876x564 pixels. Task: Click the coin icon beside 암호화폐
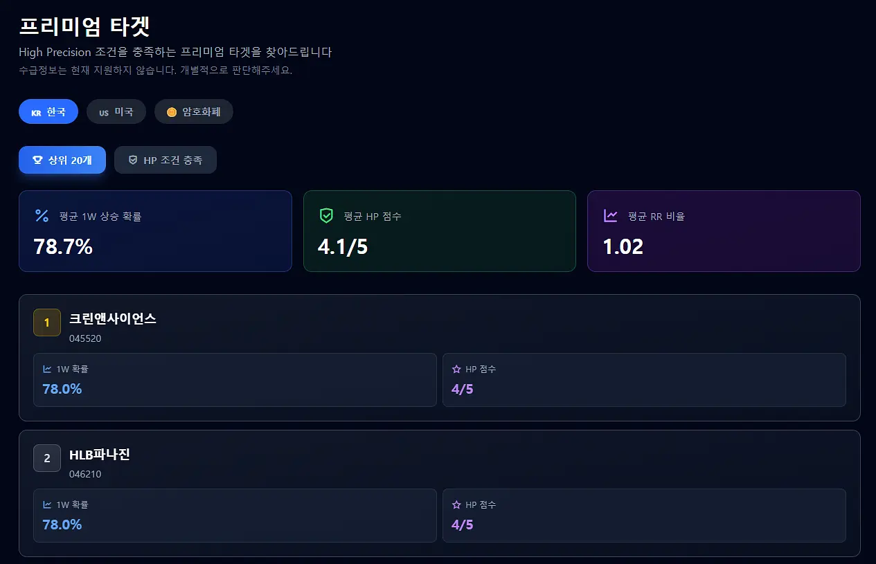point(172,112)
